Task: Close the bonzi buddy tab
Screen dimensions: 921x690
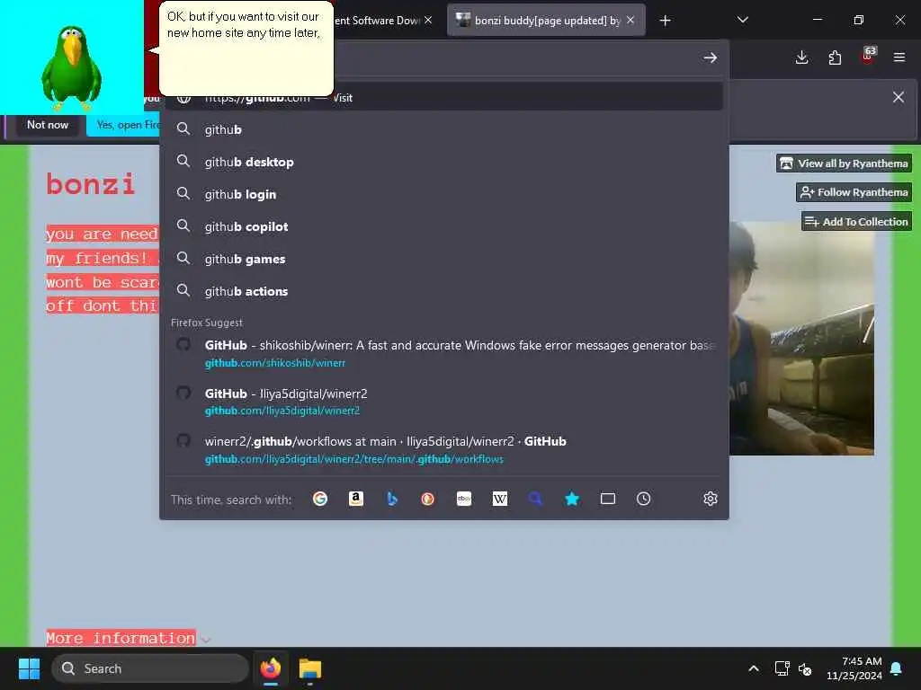Action: pyautogui.click(x=630, y=20)
